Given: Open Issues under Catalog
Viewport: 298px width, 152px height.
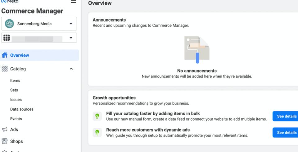Looking at the screenshot, I should point(16,99).
